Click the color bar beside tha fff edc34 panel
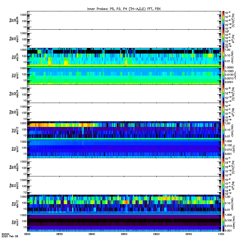 point(223,20)
